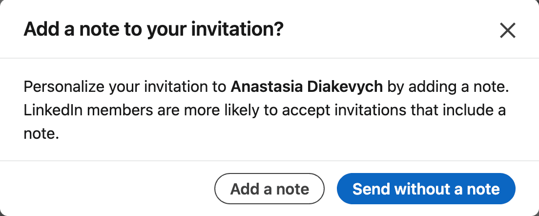Send the invitation without a note
The width and height of the screenshot is (539, 216).
point(426,189)
